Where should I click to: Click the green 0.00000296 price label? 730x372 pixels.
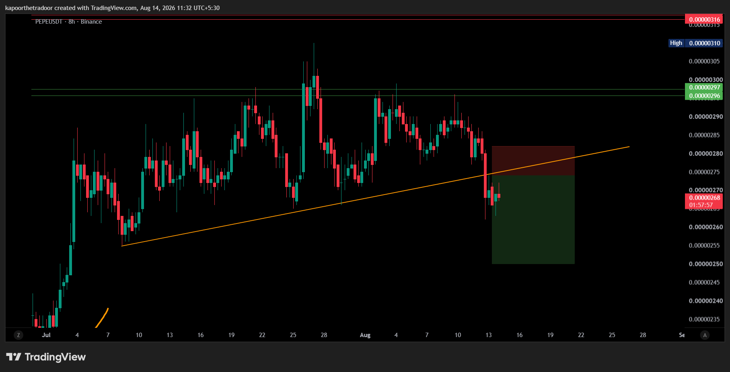click(x=704, y=96)
